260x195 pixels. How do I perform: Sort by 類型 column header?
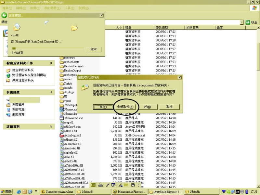[139, 28]
